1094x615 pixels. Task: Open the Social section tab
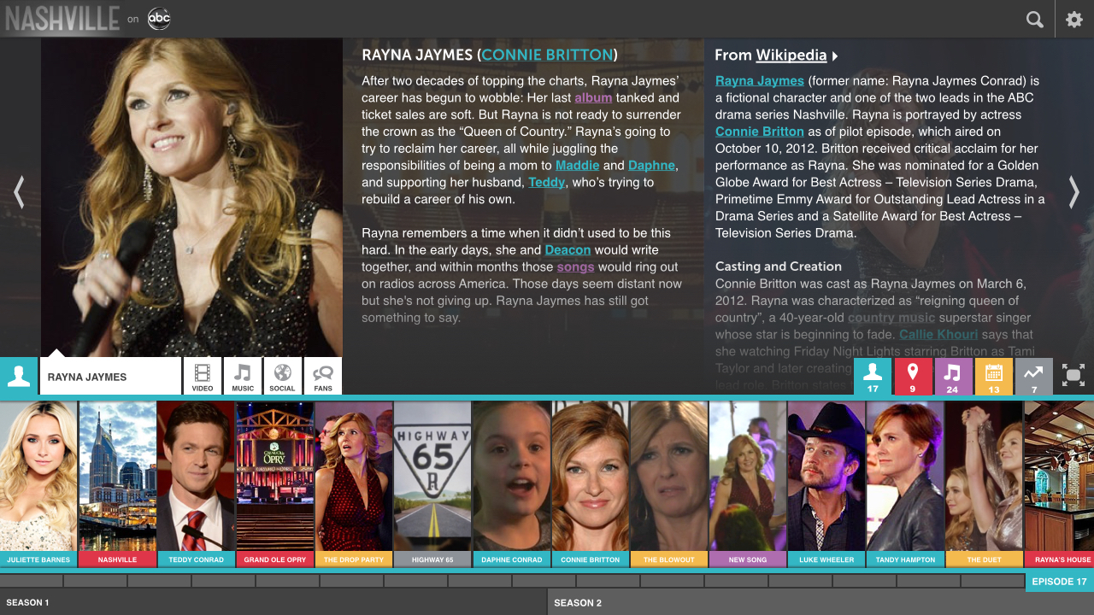282,376
